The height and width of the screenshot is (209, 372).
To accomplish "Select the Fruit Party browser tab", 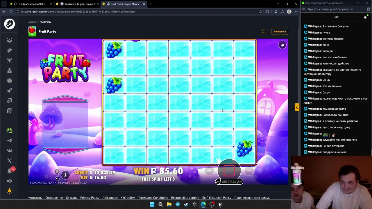I will click(124, 4).
